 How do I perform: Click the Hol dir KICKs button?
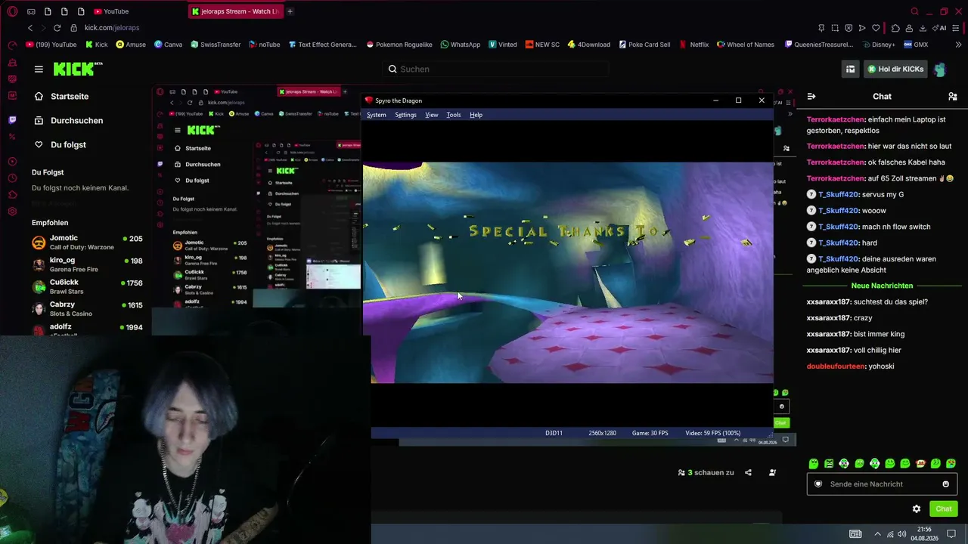click(x=895, y=70)
